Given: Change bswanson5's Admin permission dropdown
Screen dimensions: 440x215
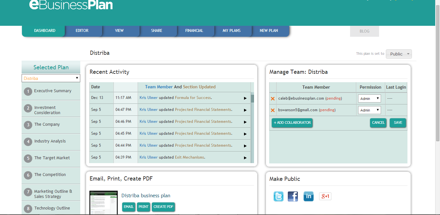Looking at the screenshot, I should pos(369,110).
